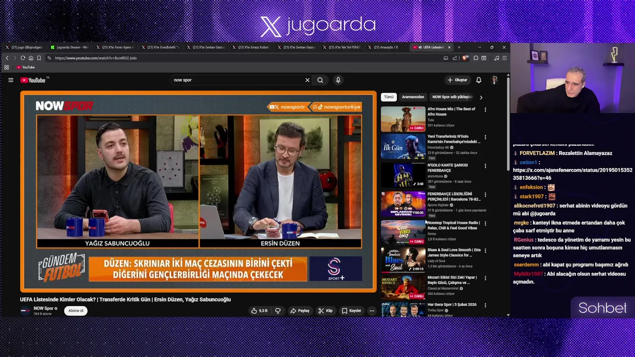The width and height of the screenshot is (635, 357).
Task: Clear the search box with the X icon
Action: (x=307, y=80)
